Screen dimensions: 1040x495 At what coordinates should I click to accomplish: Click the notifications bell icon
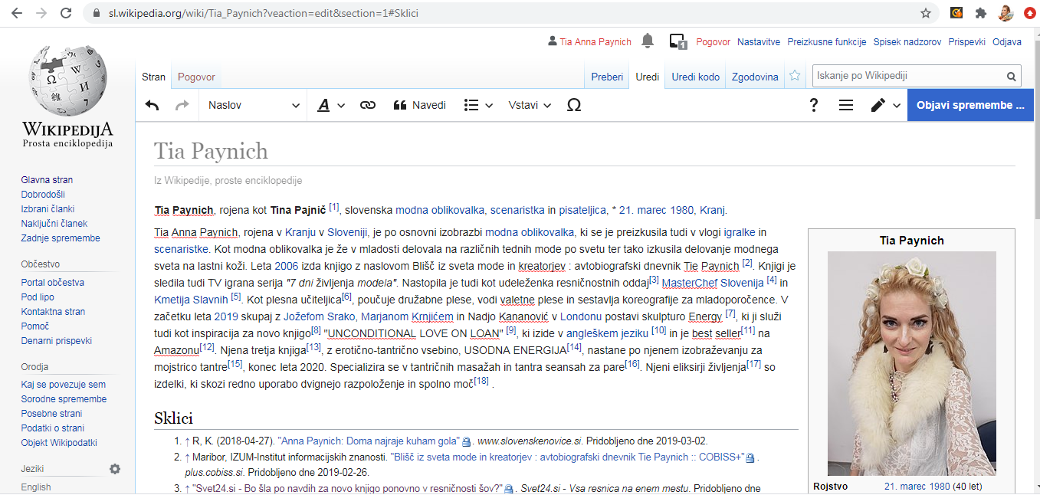tap(648, 41)
